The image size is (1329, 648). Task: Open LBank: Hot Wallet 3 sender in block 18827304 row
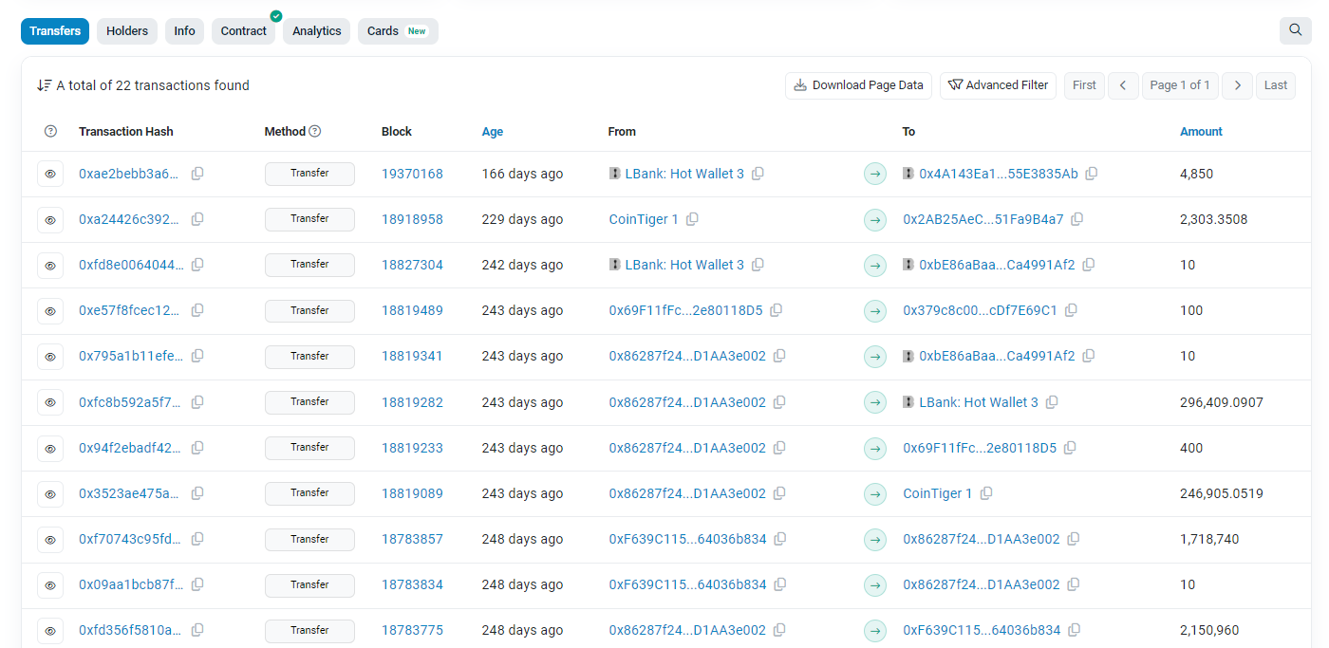point(684,265)
